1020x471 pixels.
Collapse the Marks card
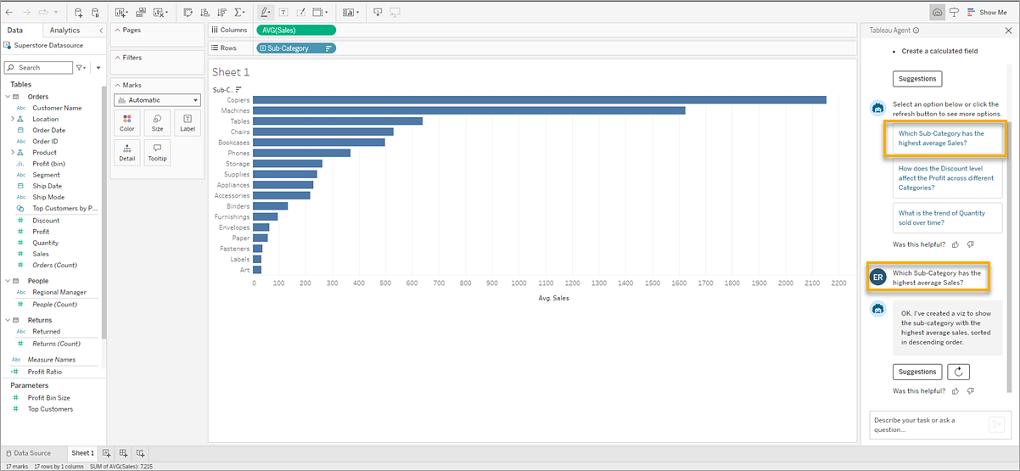coord(117,85)
